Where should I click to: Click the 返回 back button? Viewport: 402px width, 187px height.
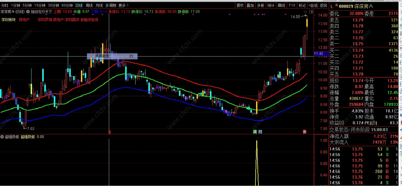point(323,5)
